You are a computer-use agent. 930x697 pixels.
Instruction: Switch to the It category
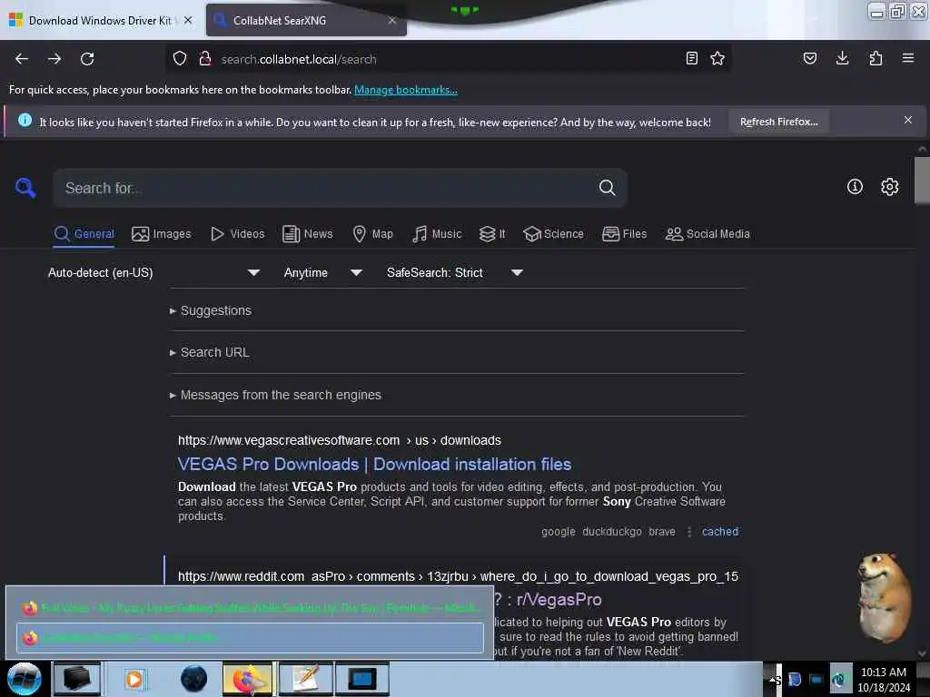point(492,233)
